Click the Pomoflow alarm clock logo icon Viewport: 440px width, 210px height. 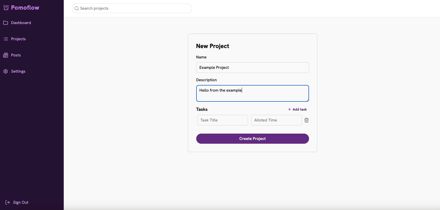pos(6,8)
